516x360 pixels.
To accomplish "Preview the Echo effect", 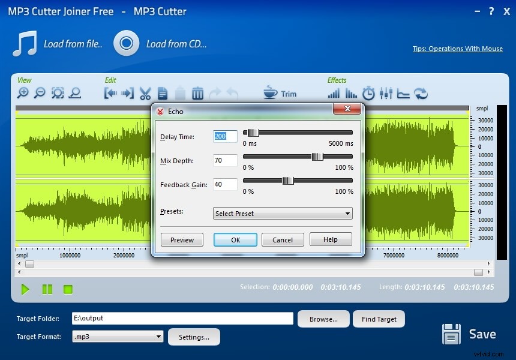I will point(182,239).
